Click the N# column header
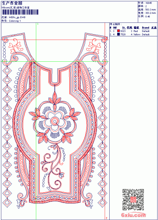The image size is (158, 220). (115, 28)
